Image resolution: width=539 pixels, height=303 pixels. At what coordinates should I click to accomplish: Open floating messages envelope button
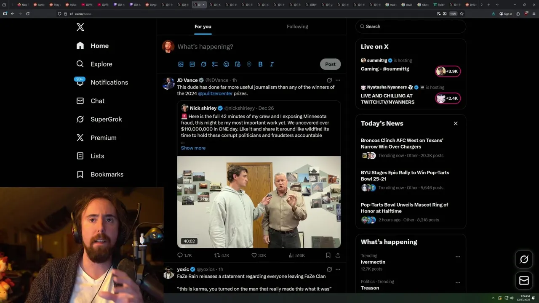tap(524, 280)
